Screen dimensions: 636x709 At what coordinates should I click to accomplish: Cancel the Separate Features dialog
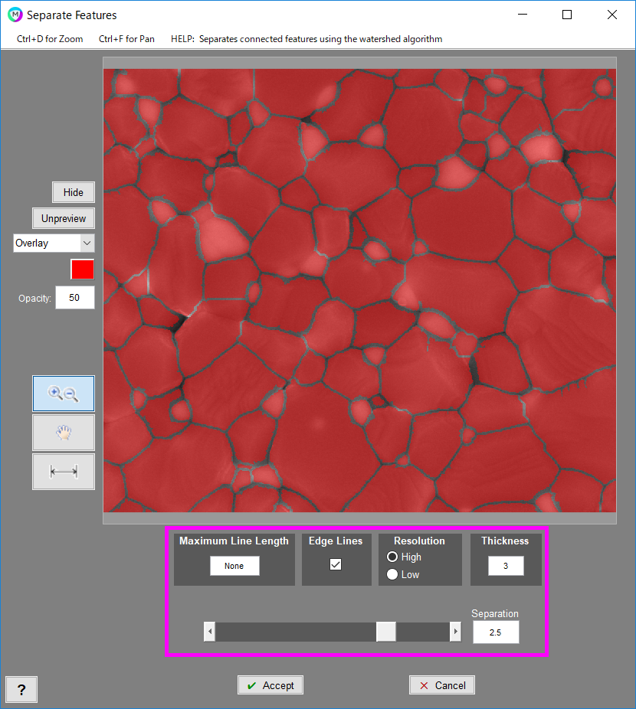(x=442, y=685)
